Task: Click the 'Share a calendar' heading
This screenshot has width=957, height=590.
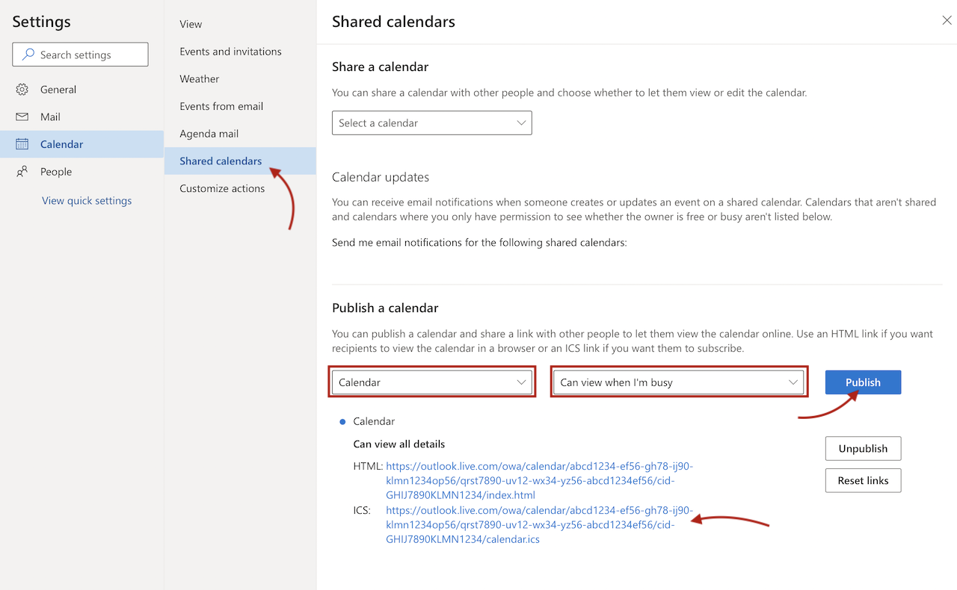Action: (x=381, y=66)
